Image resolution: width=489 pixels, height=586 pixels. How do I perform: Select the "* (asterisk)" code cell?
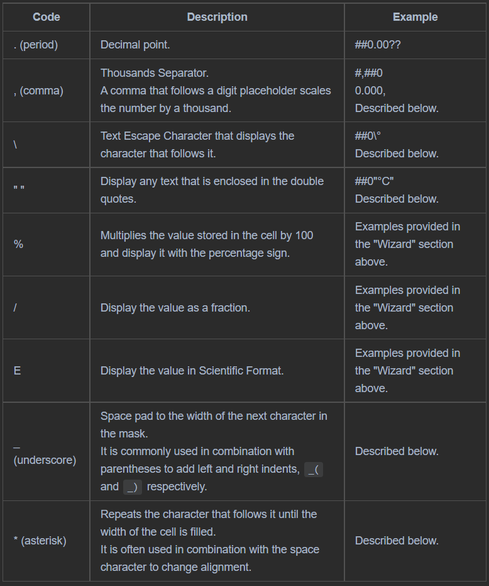[40, 541]
